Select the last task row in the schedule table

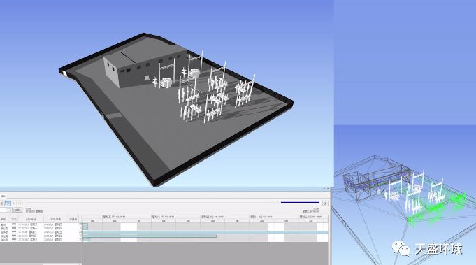(41, 240)
